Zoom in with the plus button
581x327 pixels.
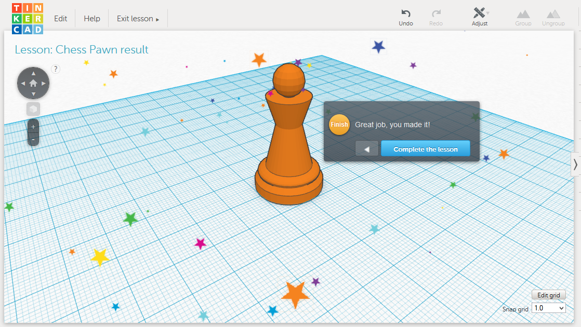33,127
